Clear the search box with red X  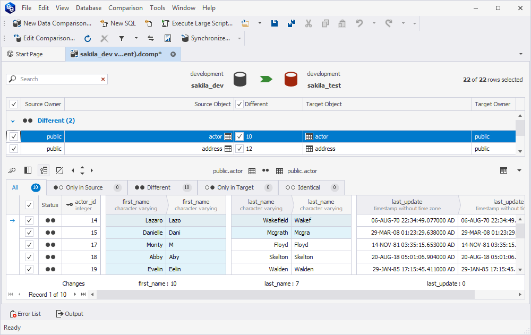(103, 79)
